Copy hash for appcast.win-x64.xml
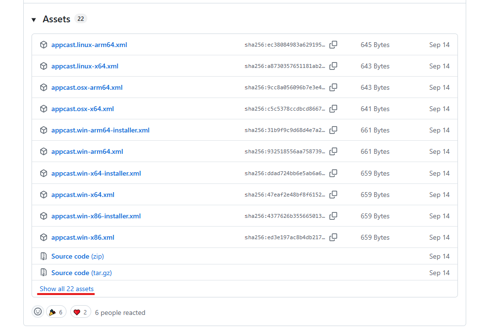The width and height of the screenshot is (489, 328). tap(333, 195)
